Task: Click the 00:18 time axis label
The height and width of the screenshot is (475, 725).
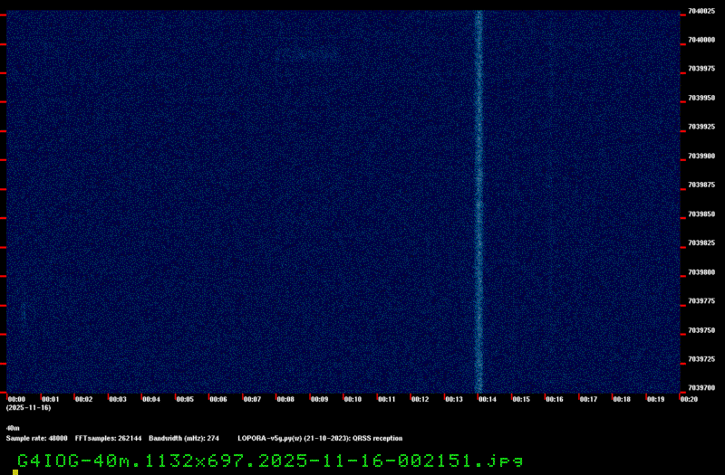Action: click(622, 399)
